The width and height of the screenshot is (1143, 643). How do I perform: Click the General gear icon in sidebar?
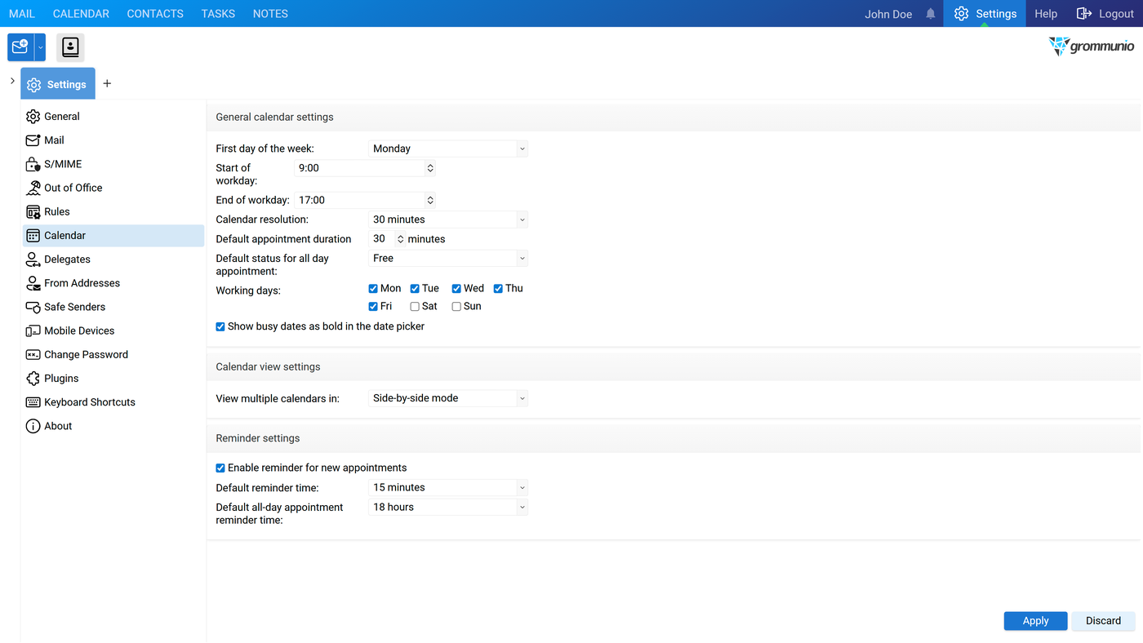(33, 117)
